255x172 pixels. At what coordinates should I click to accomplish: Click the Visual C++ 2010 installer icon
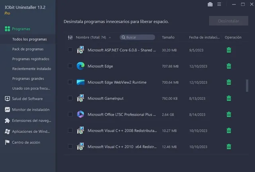click(x=80, y=147)
